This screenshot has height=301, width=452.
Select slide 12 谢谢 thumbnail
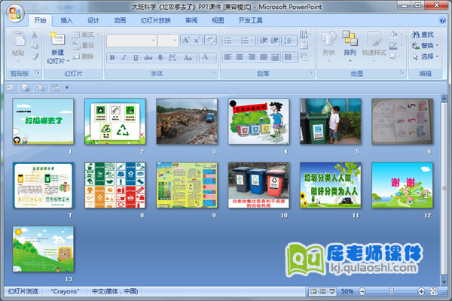(x=402, y=185)
